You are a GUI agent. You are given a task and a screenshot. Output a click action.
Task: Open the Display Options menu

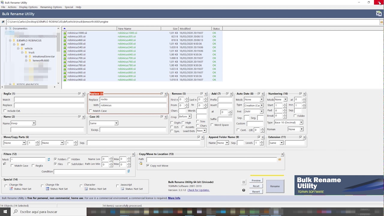tap(28, 7)
